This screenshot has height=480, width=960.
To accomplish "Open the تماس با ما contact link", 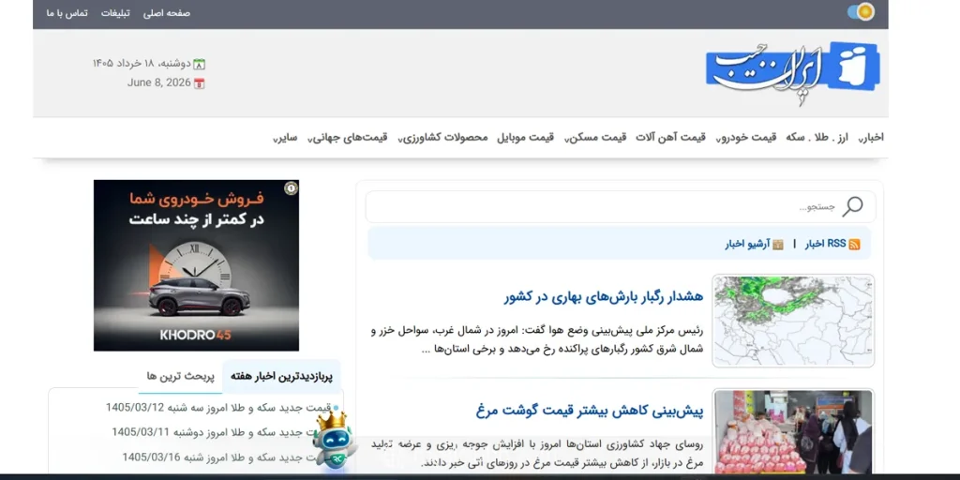I will [x=67, y=13].
